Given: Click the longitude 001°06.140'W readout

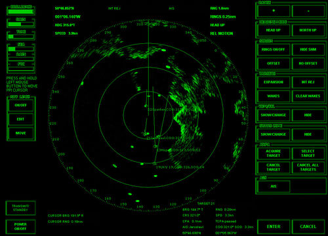Looking at the screenshot, I should (x=68, y=17).
